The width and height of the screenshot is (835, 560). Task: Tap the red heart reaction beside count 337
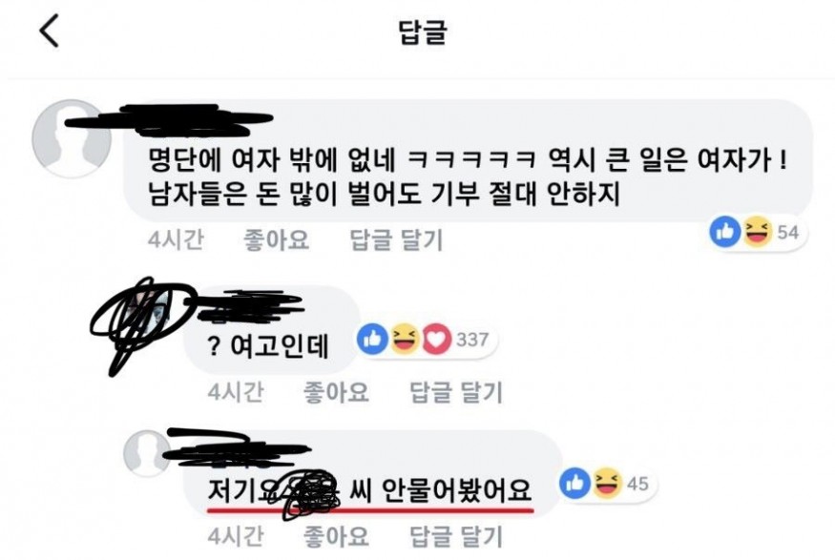(x=437, y=339)
